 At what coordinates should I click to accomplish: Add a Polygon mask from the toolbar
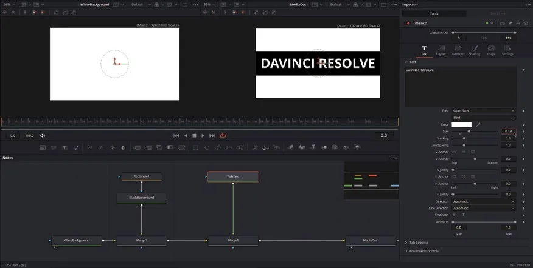(x=218, y=147)
